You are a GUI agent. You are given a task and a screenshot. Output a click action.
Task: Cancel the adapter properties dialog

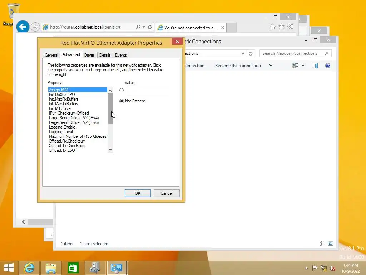[167, 193]
